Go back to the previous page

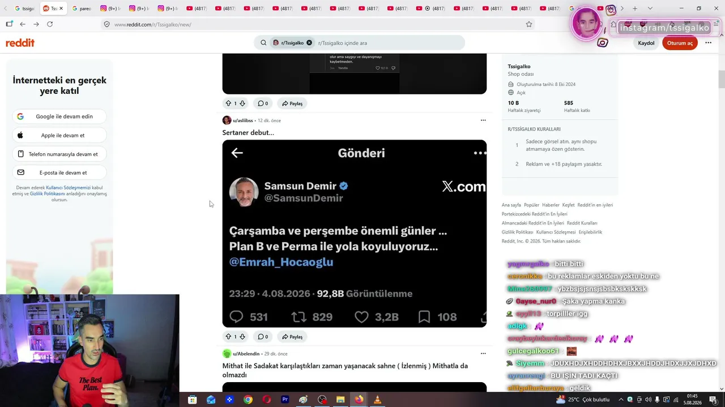[x=23, y=24]
